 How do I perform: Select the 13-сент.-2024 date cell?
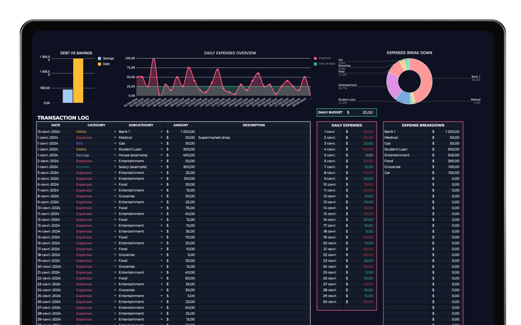pyautogui.click(x=56, y=132)
